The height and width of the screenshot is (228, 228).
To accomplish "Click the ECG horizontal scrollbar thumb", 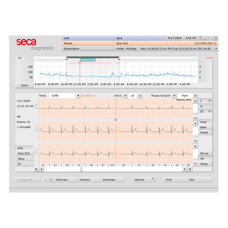I will (81, 169).
